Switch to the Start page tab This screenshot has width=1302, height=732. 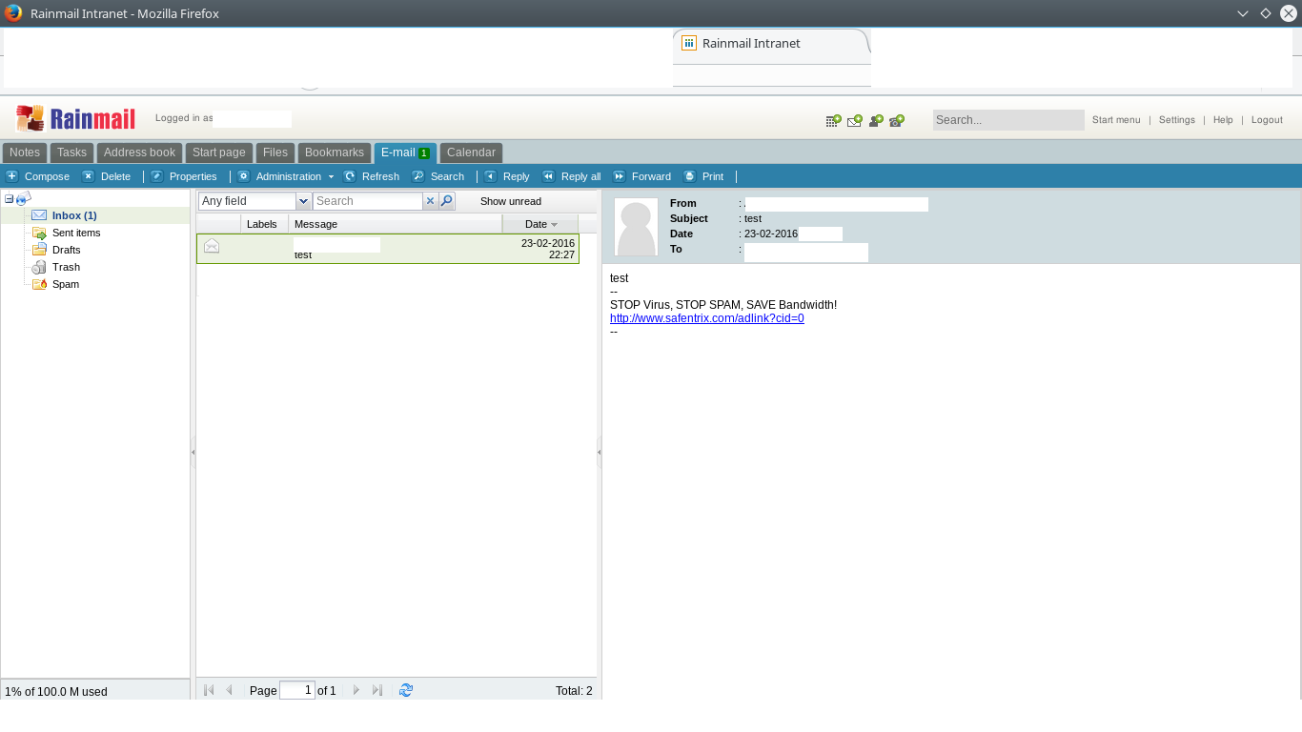tap(219, 152)
